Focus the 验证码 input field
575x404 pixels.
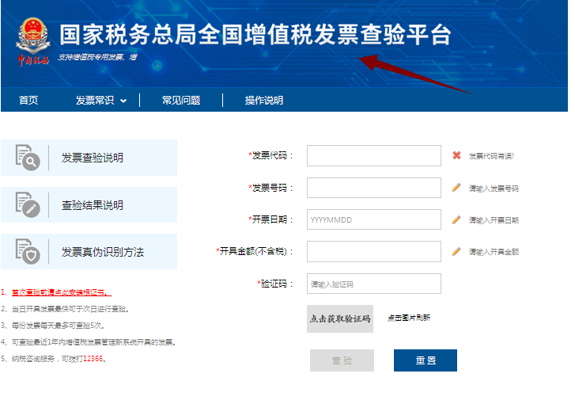pyautogui.click(x=374, y=284)
